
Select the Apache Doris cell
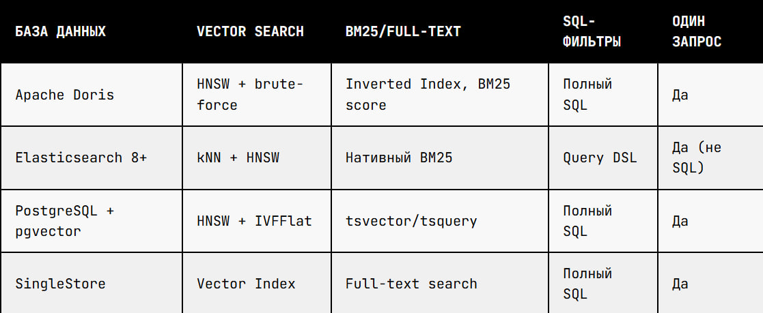point(92,95)
